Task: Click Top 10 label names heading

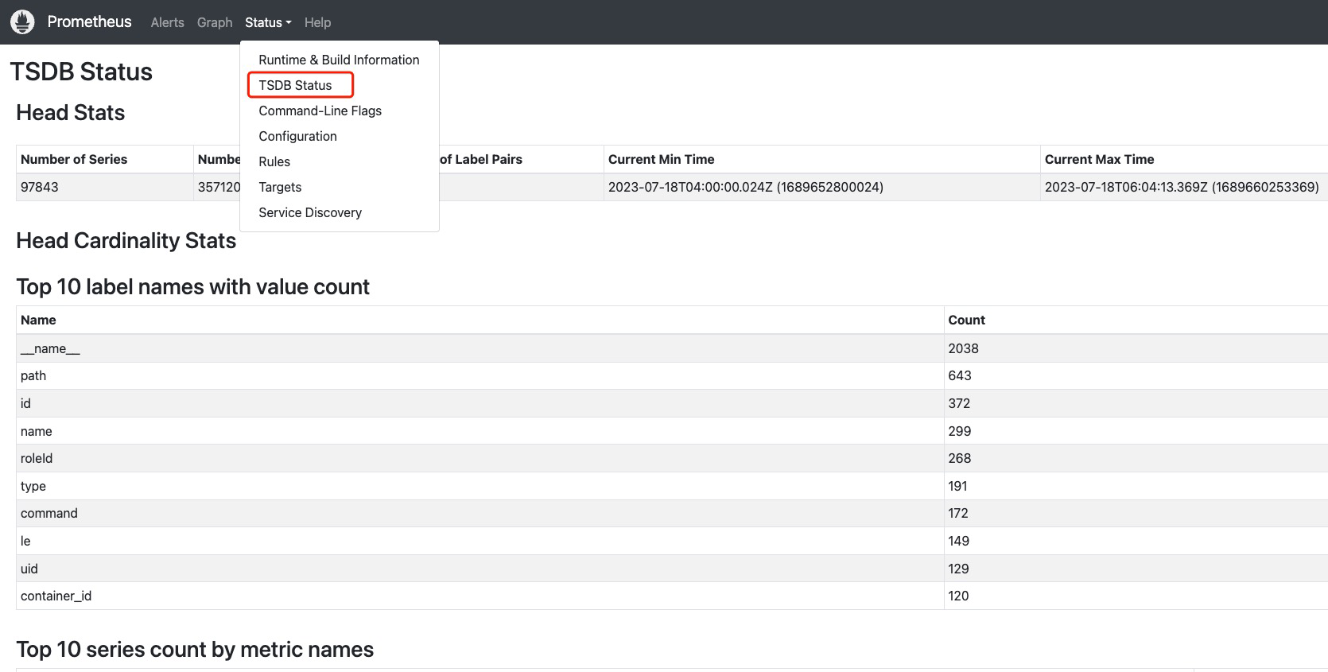Action: tap(192, 287)
